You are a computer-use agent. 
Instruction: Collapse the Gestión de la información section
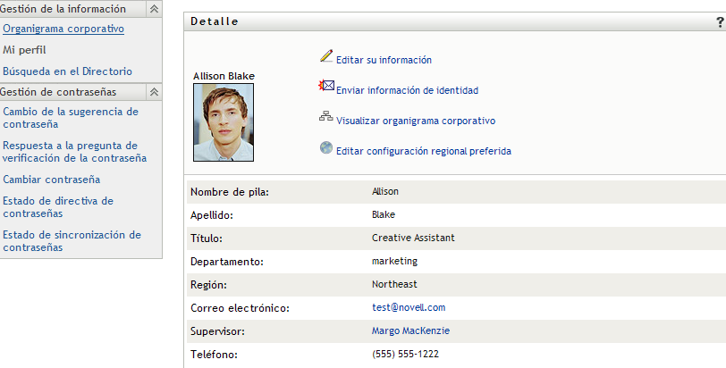[154, 8]
